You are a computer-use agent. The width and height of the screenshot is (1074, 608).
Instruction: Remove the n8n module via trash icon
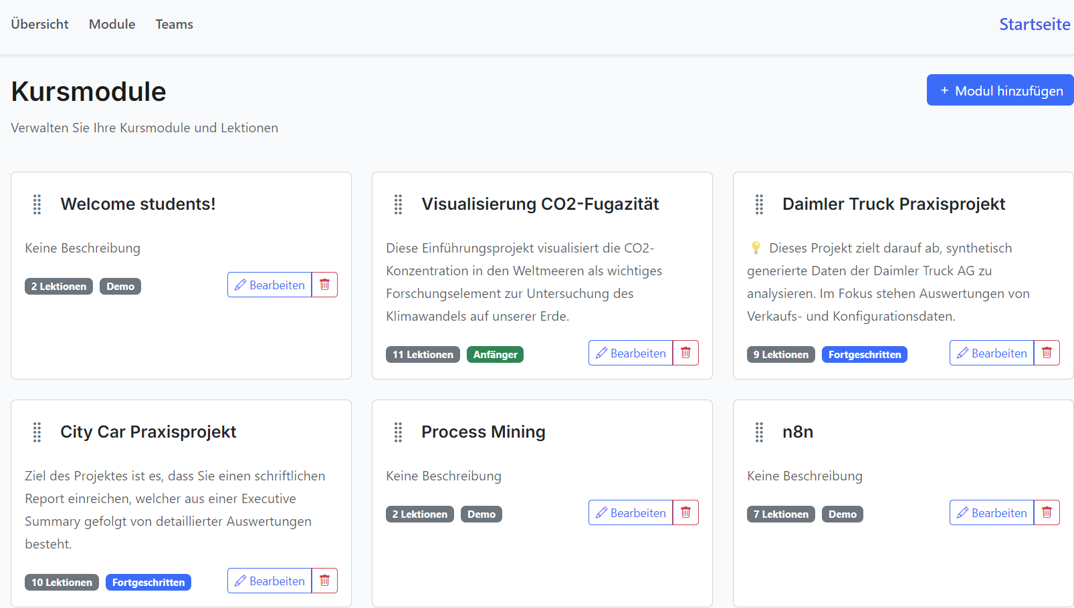(1047, 512)
